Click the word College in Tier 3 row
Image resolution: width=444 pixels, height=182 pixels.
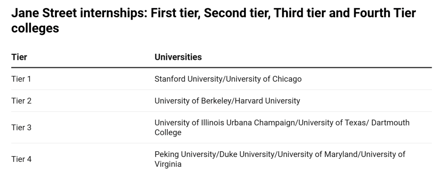pyautogui.click(x=168, y=133)
